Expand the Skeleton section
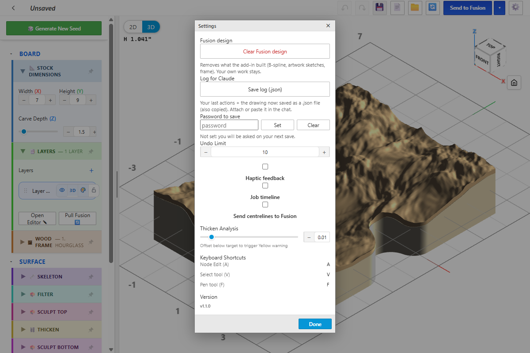 click(23, 277)
